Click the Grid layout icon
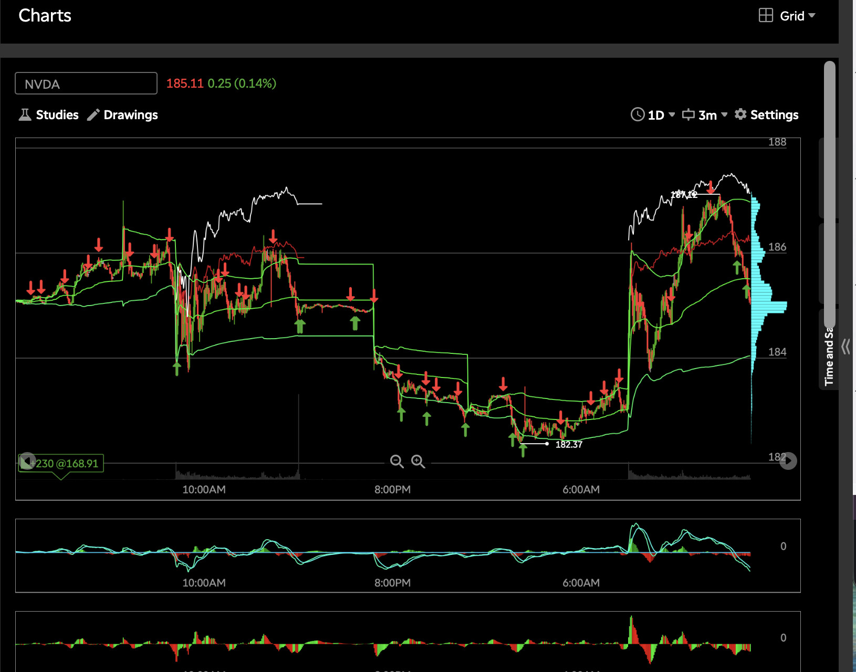The image size is (856, 672). pyautogui.click(x=766, y=15)
